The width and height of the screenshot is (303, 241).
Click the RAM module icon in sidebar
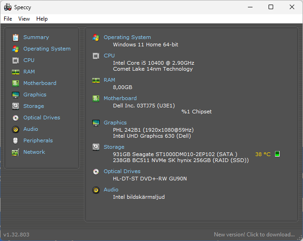16,72
